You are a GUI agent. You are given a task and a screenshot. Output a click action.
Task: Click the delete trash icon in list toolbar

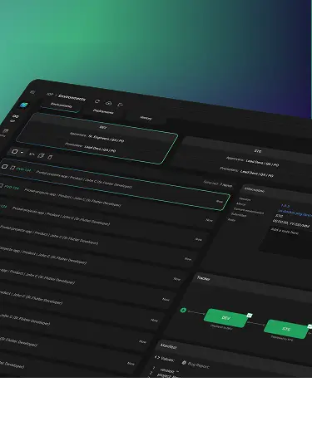(x=50, y=157)
